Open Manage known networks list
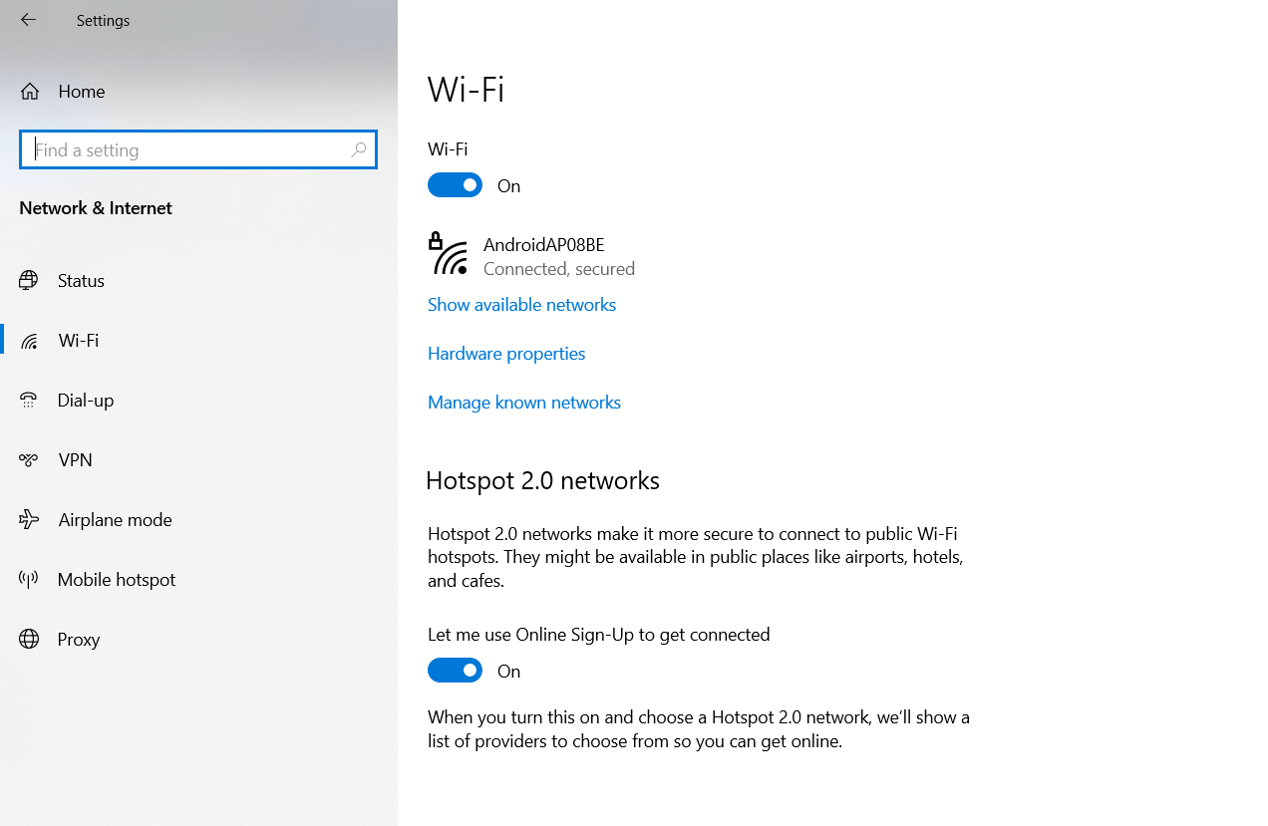The image size is (1268, 826). coord(523,402)
